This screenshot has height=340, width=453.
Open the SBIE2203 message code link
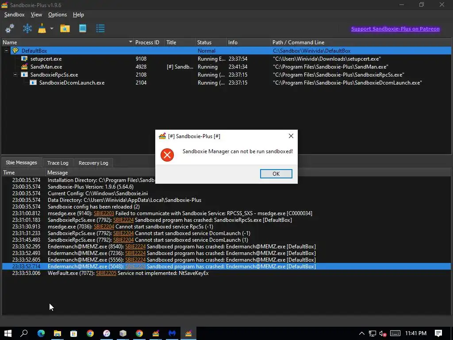pyautogui.click(x=104, y=213)
